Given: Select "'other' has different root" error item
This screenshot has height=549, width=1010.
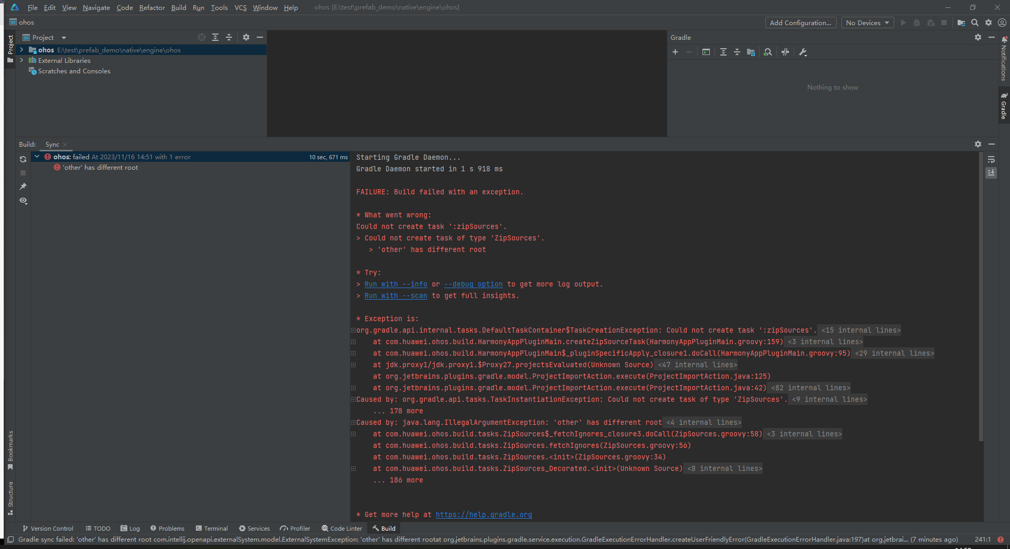Looking at the screenshot, I should click(x=101, y=168).
